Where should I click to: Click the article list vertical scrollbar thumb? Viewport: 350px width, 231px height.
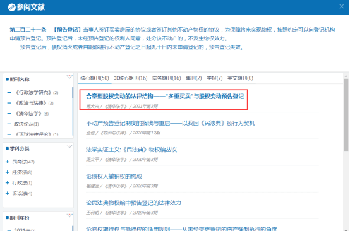(x=346, y=115)
